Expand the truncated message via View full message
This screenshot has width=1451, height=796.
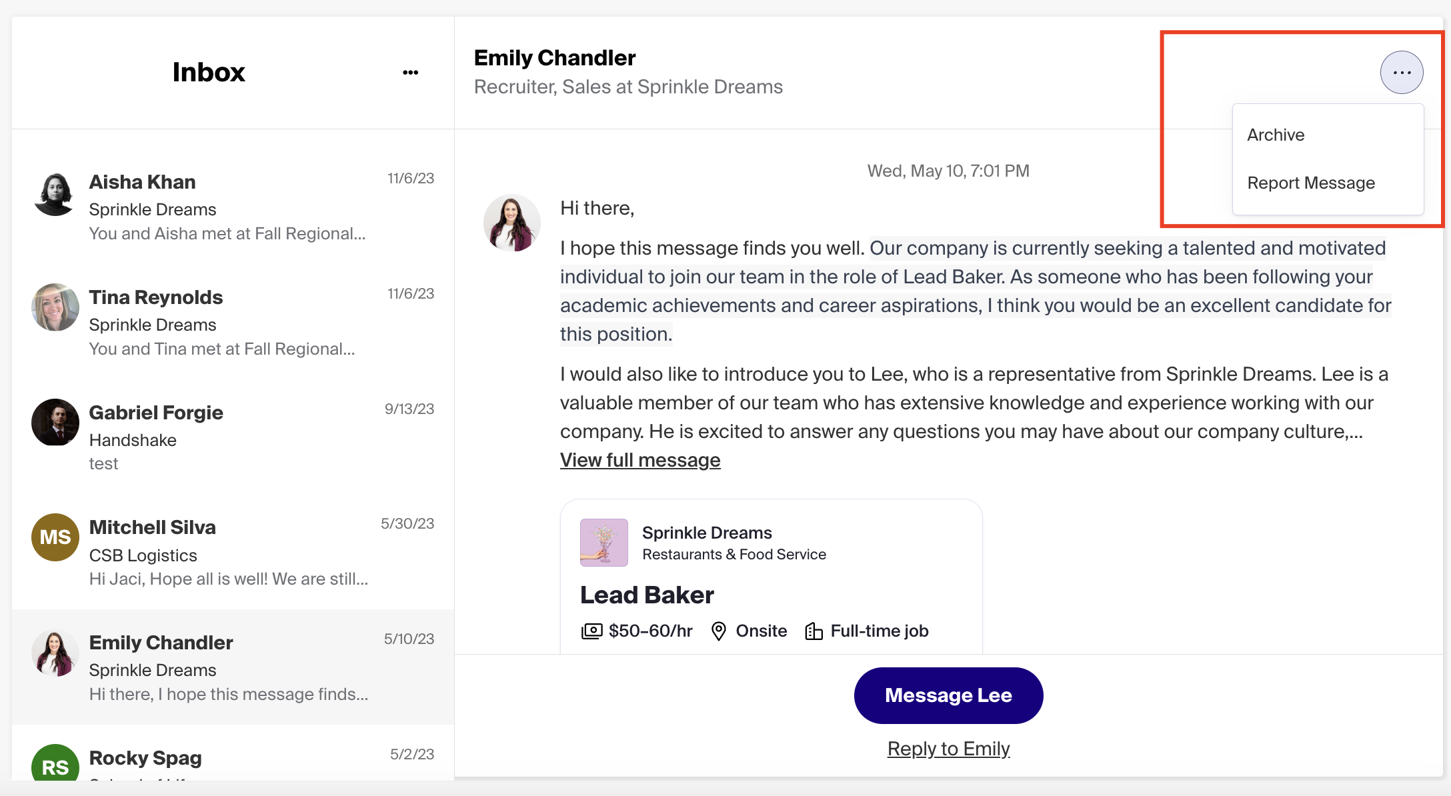[x=639, y=459]
